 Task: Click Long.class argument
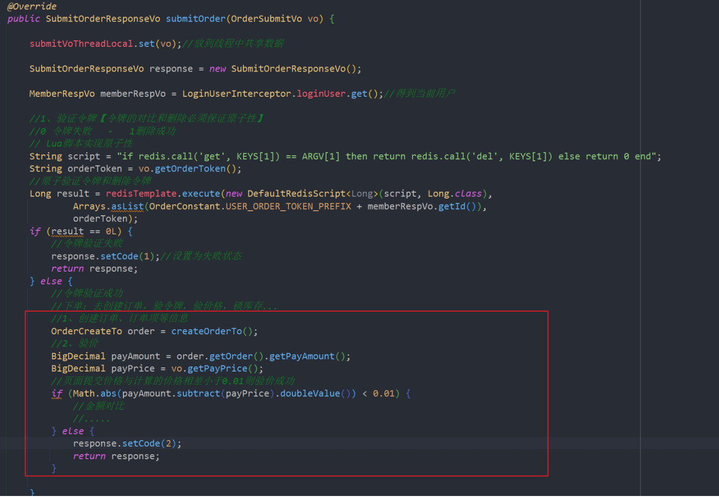point(454,194)
